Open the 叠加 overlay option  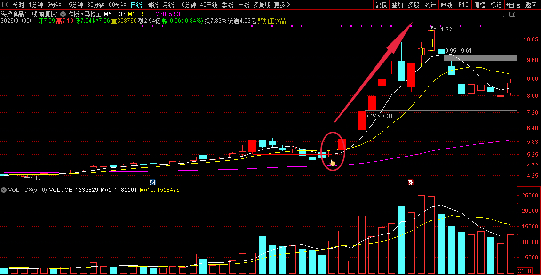(x=398, y=5)
